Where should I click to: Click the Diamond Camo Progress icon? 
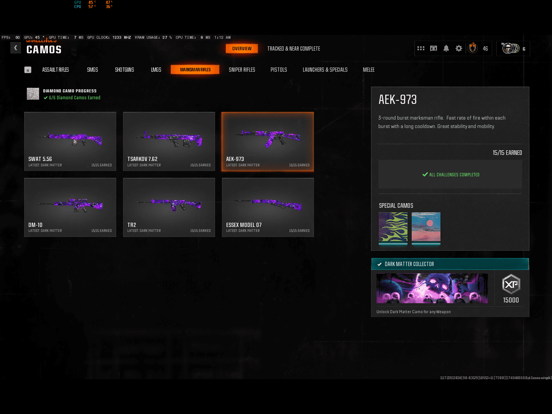(33, 94)
